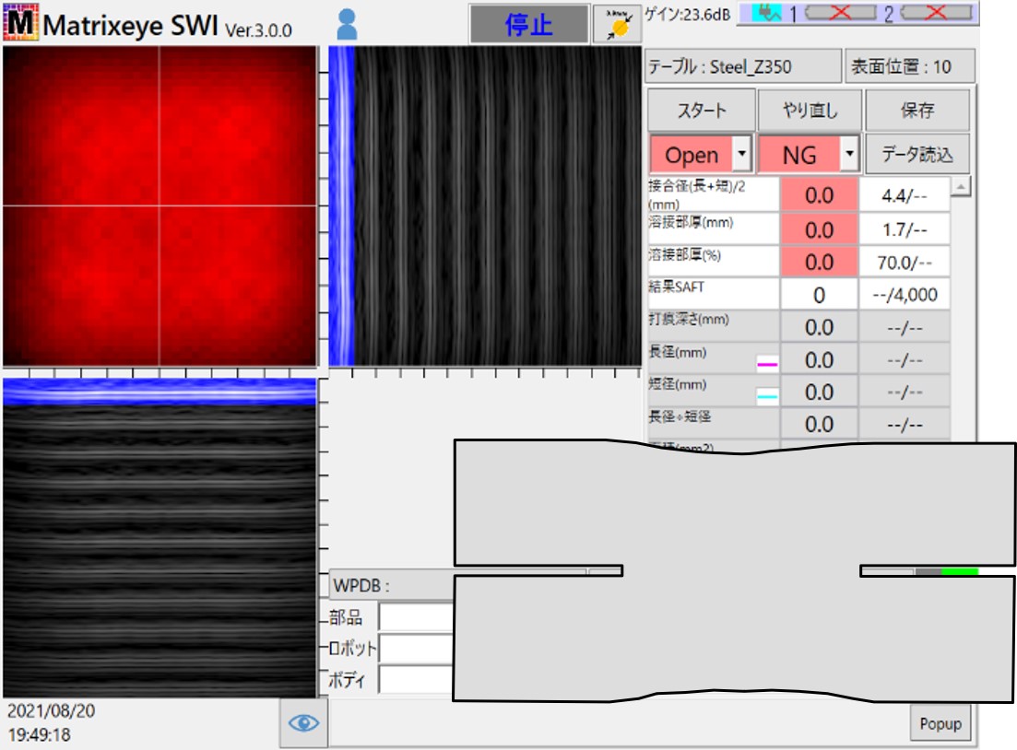1017x750 pixels.
Task: Click the Popup button
Action: [940, 723]
